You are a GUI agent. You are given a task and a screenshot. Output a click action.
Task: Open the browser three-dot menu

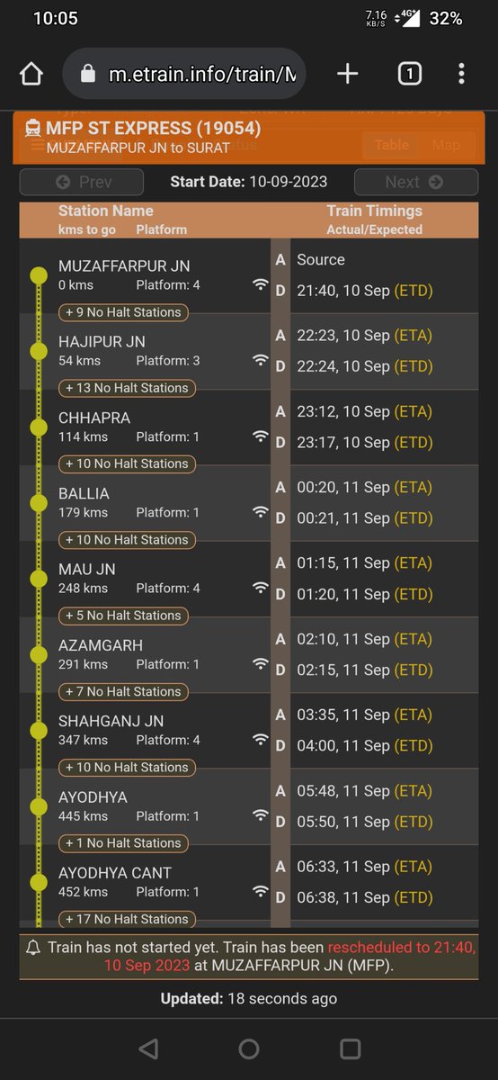pyautogui.click(x=461, y=74)
